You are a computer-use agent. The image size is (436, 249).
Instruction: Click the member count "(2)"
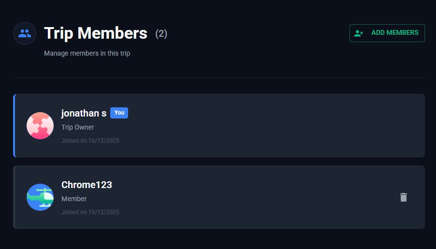[161, 34]
